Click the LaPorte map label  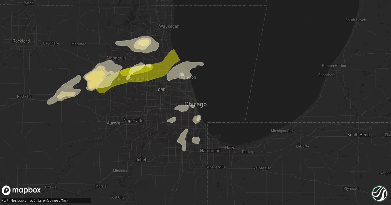tap(302, 146)
